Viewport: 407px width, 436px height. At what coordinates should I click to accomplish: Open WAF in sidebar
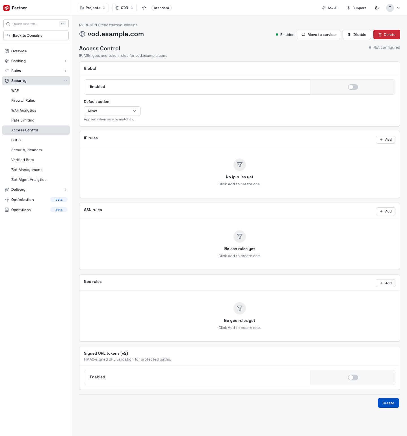(36, 91)
